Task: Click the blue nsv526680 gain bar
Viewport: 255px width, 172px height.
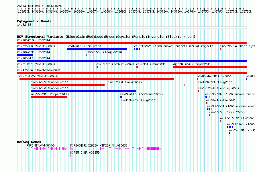Action: click(33, 49)
